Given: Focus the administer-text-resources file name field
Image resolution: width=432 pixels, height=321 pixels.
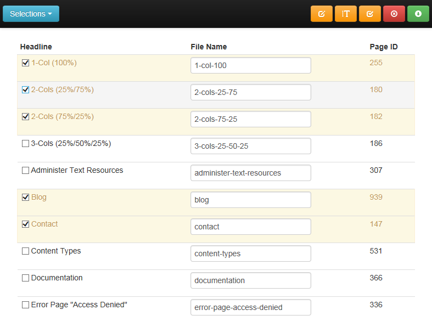Looking at the screenshot, I should coord(251,173).
